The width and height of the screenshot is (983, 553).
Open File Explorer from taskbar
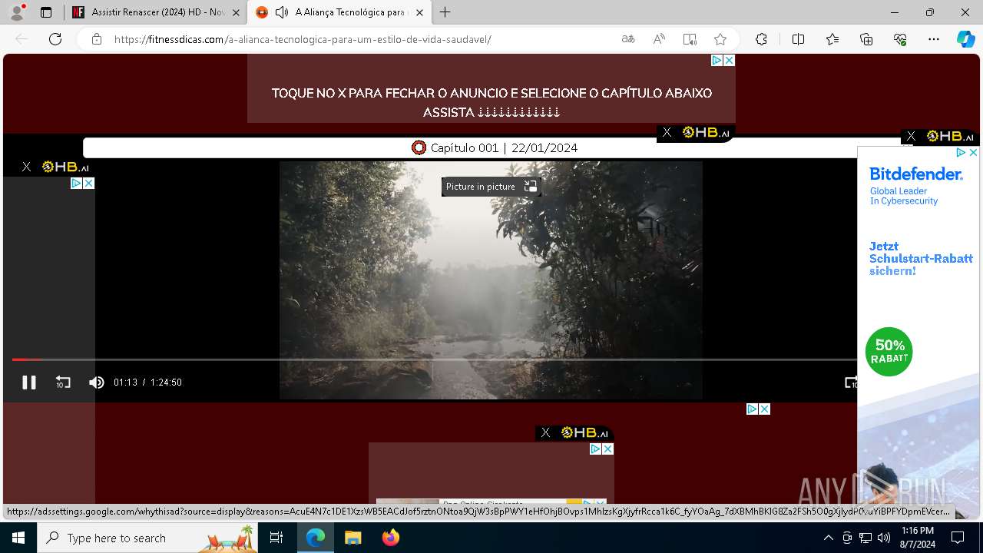coord(352,538)
